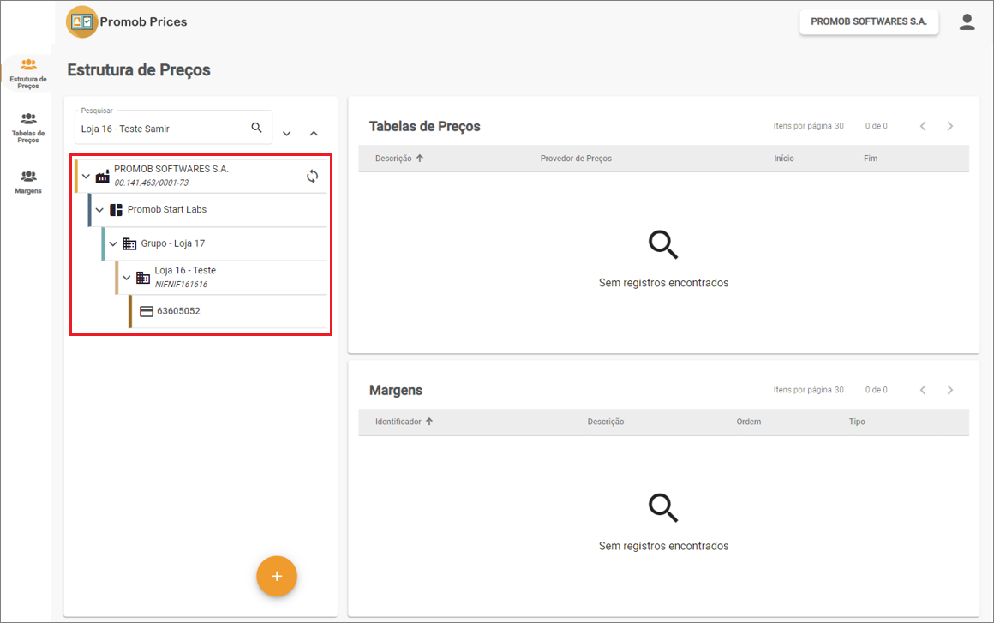The width and height of the screenshot is (994, 623).
Task: Click the 00.141.463/0001-73 identifier text
Action: (x=152, y=183)
